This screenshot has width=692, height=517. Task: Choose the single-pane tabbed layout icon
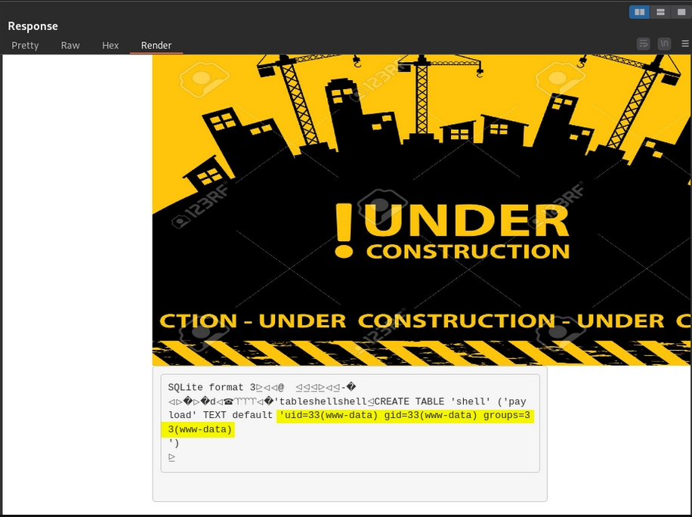pos(680,11)
